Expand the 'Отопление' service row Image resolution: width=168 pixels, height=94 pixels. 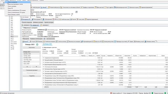[43, 67]
